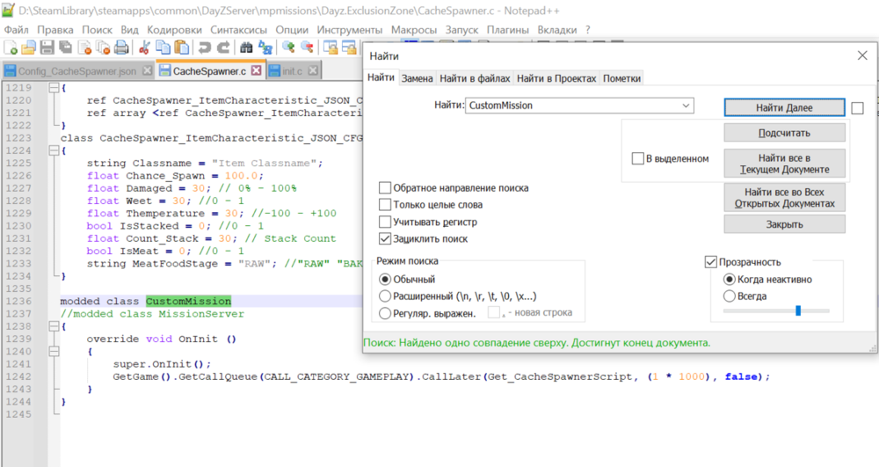This screenshot has width=879, height=467.
Task: Open the 'Правка' menu
Action: (x=54, y=30)
